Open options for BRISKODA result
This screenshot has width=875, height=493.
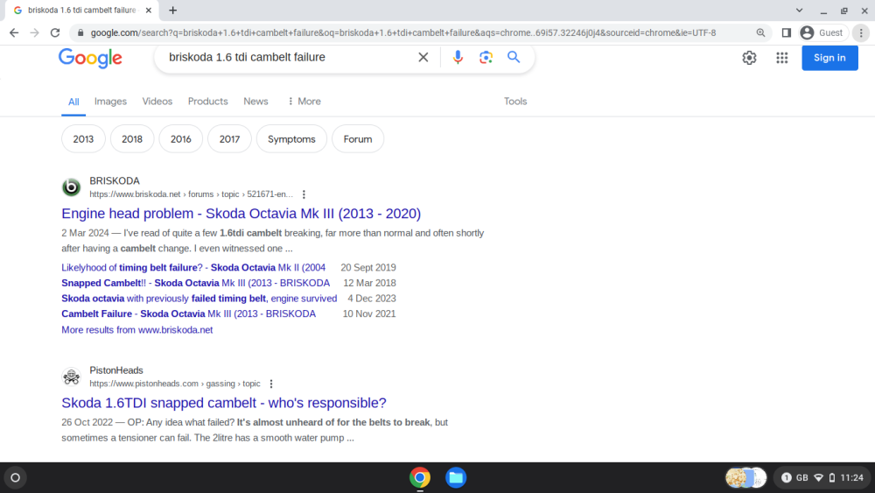[x=304, y=194]
